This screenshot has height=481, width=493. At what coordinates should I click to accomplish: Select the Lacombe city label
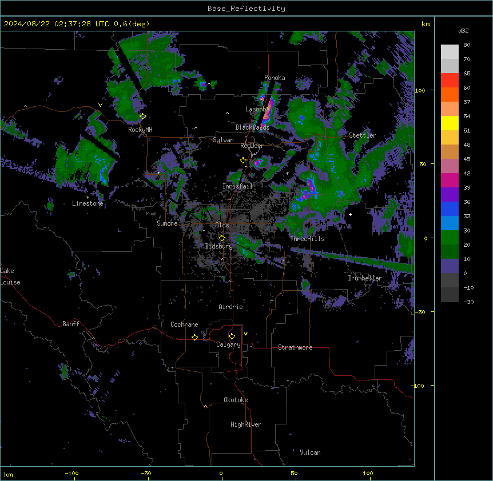[257, 109]
